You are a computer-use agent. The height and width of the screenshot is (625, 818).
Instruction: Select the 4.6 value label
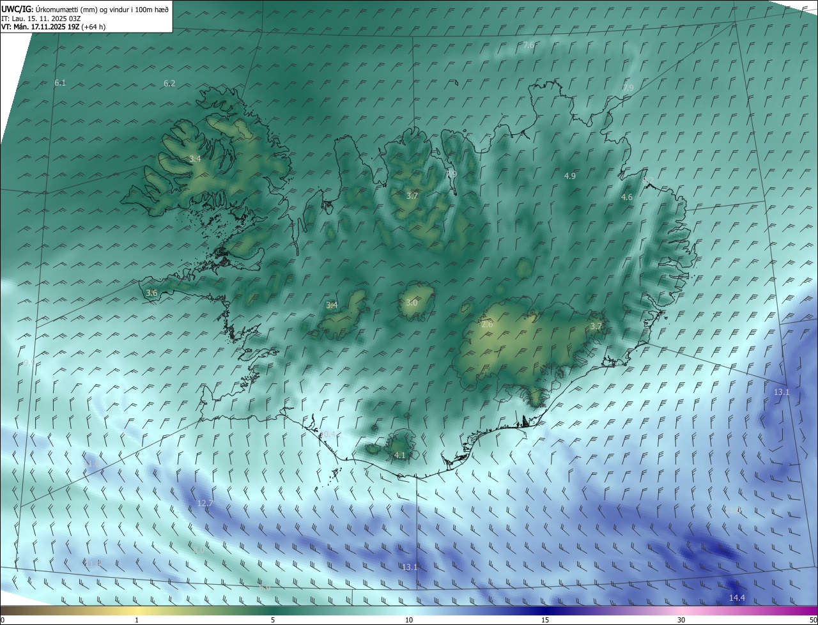(x=627, y=197)
